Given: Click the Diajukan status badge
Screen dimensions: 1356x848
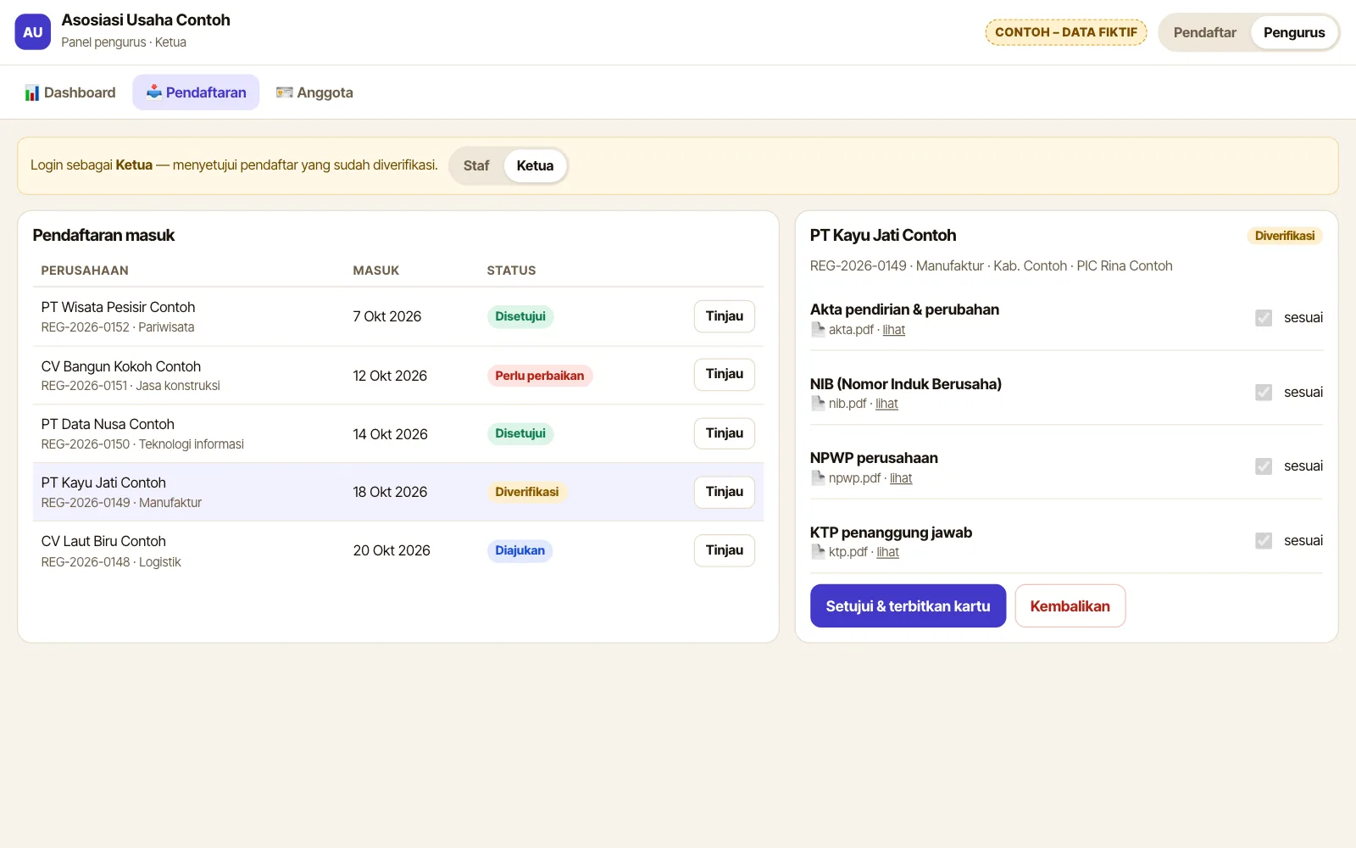Looking at the screenshot, I should coord(520,550).
